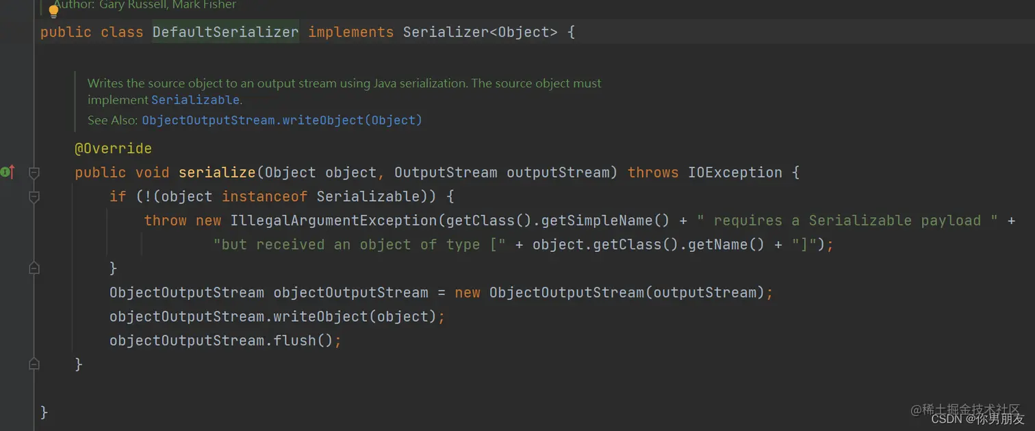Click the implements keyword
Viewport: 1035px width, 431px height.
pos(350,32)
